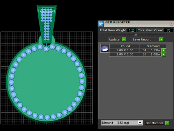The height and width of the screenshot is (131, 174).
Task: Select the pave-set bail on the pendant
Action: tap(47, 24)
